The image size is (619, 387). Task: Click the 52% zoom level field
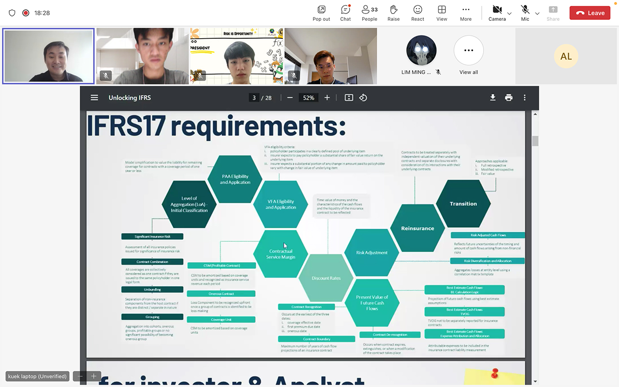309,98
